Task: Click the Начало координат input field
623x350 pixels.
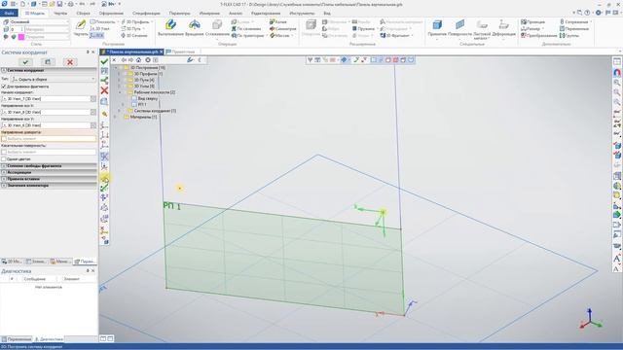Action: click(x=46, y=99)
